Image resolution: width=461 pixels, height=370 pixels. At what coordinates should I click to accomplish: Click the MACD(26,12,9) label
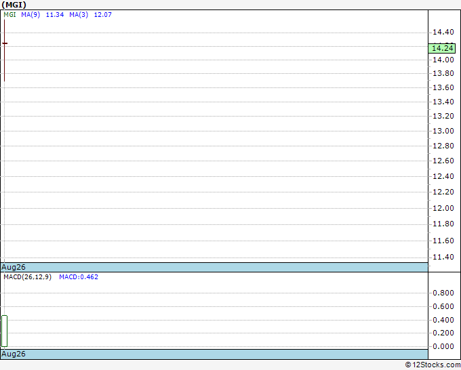28,277
